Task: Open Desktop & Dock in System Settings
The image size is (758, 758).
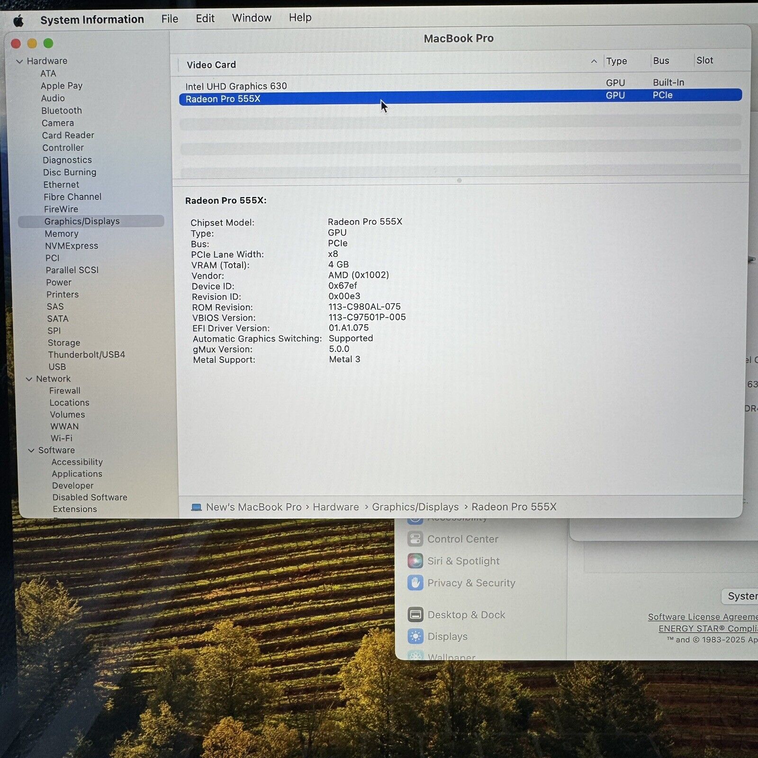Action: click(x=457, y=614)
